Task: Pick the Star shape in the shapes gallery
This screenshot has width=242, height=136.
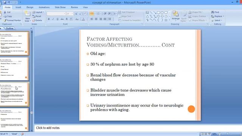Action: pos(166,20)
